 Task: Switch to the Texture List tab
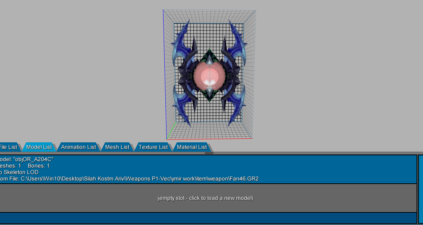point(153,147)
